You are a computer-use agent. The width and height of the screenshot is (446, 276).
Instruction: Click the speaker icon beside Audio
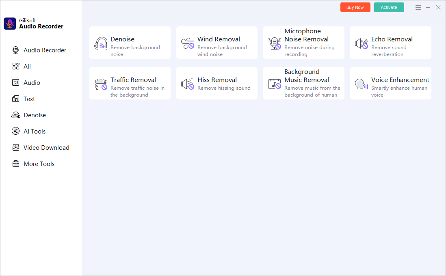[16, 83]
